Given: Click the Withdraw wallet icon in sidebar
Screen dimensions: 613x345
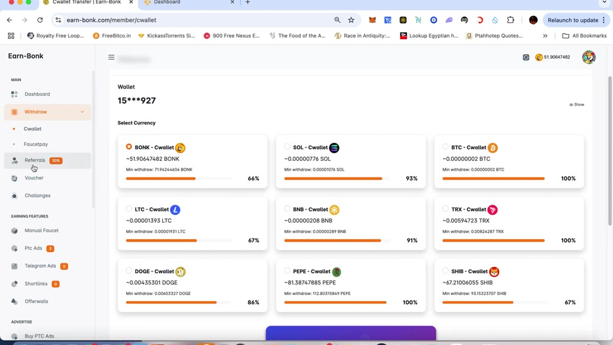Looking at the screenshot, I should 14,112.
